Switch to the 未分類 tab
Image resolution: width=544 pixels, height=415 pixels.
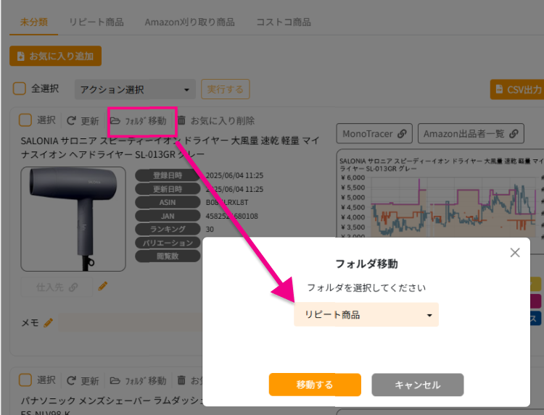[x=33, y=22]
